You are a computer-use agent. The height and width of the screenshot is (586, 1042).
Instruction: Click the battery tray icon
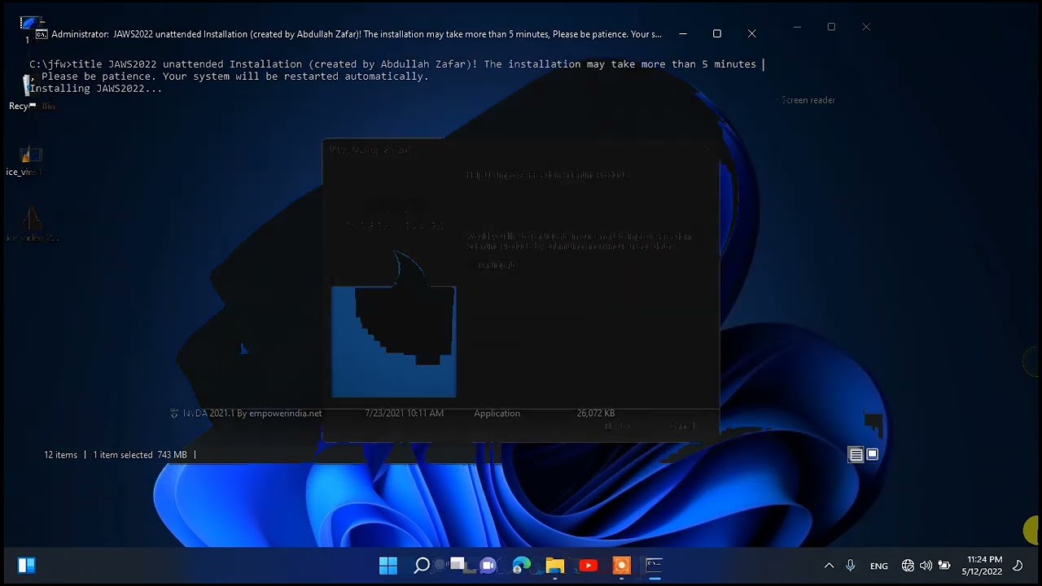(944, 566)
